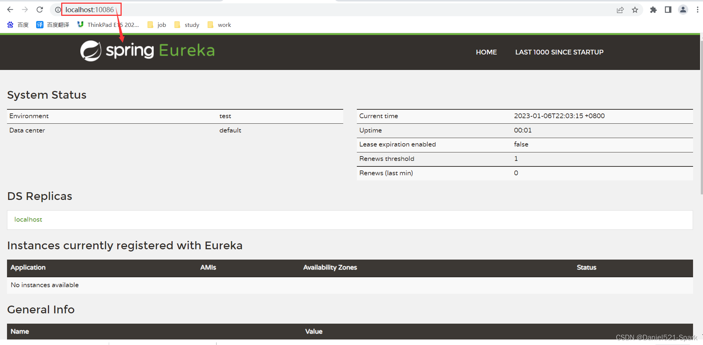The width and height of the screenshot is (703, 345).
Task: Bookmark this page with the star icon
Action: point(635,10)
